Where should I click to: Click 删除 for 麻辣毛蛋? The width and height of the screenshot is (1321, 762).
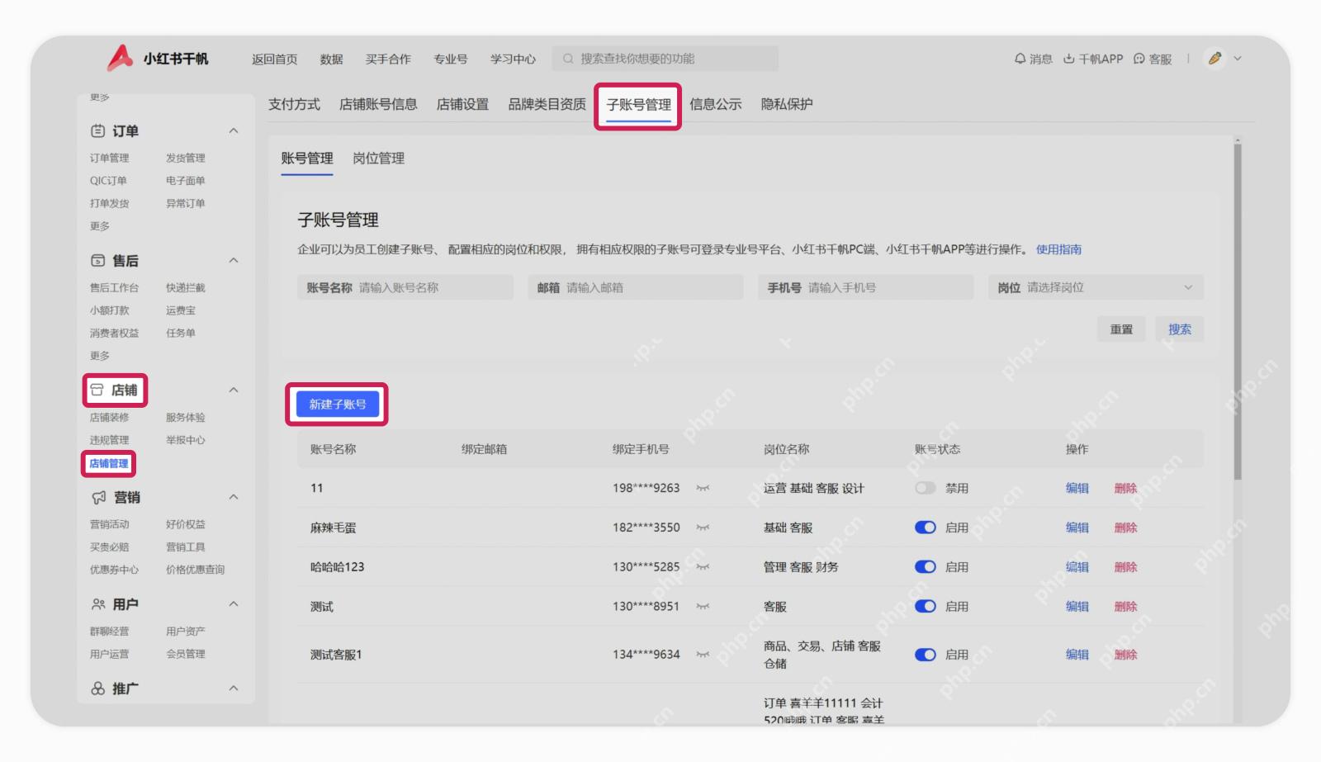[1125, 528]
